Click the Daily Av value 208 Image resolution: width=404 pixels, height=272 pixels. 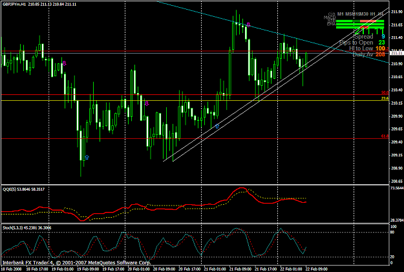point(380,54)
